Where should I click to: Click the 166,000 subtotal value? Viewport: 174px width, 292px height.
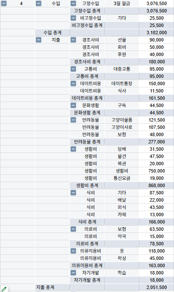click(156, 222)
